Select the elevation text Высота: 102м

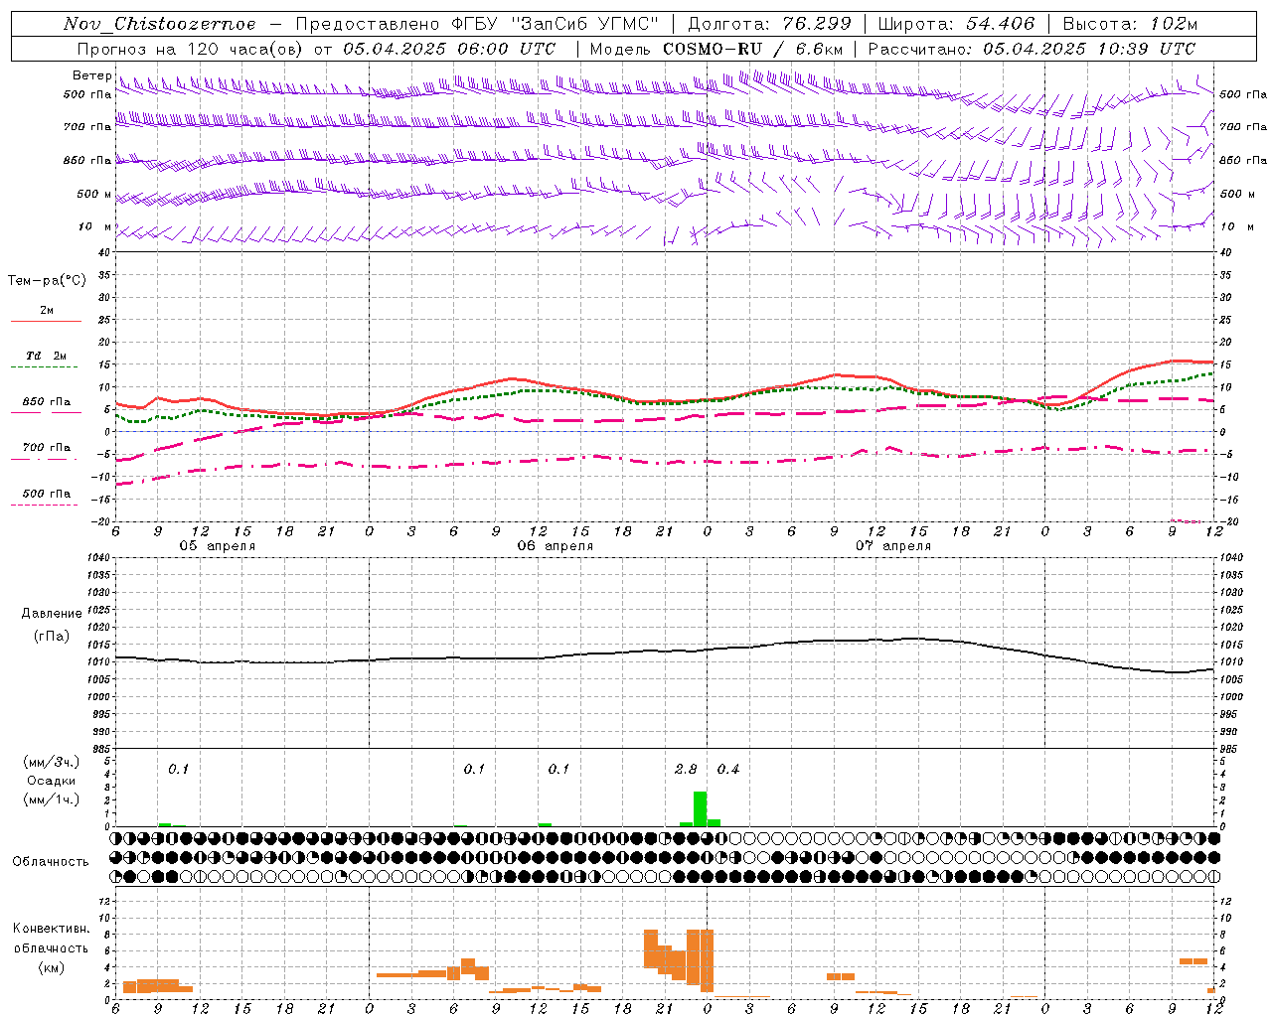(x=1130, y=24)
